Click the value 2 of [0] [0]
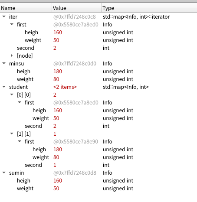197x202 pixels. point(55,95)
